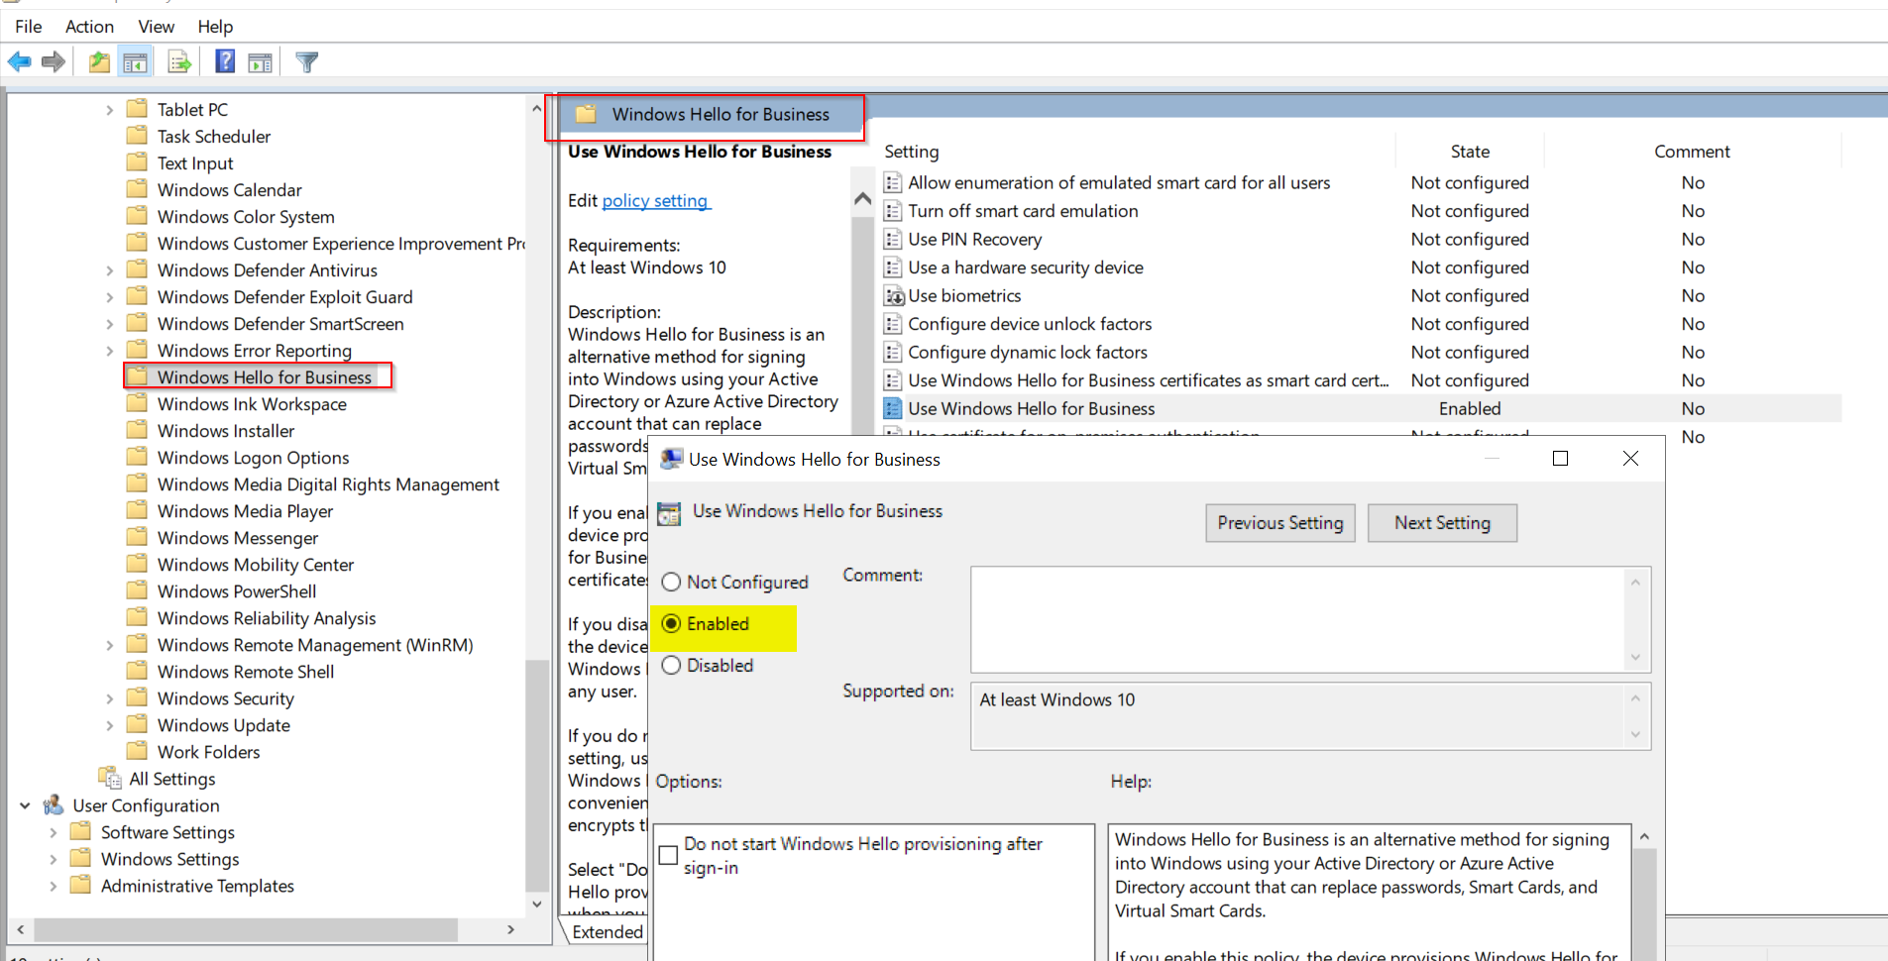Click the Tablet PC folder icon
Screen dimensions: 1888x961
[138, 109]
